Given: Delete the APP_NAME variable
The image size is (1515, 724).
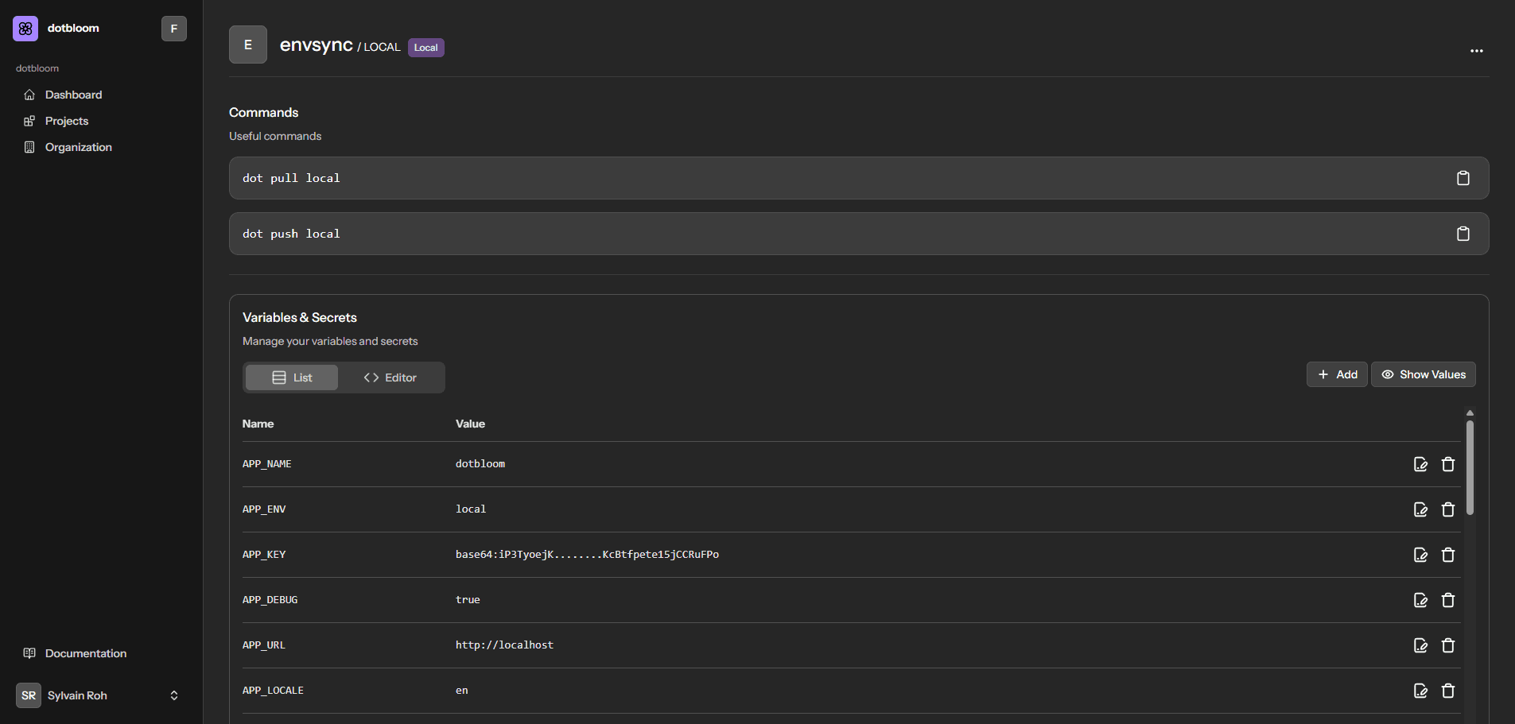Looking at the screenshot, I should (1448, 464).
